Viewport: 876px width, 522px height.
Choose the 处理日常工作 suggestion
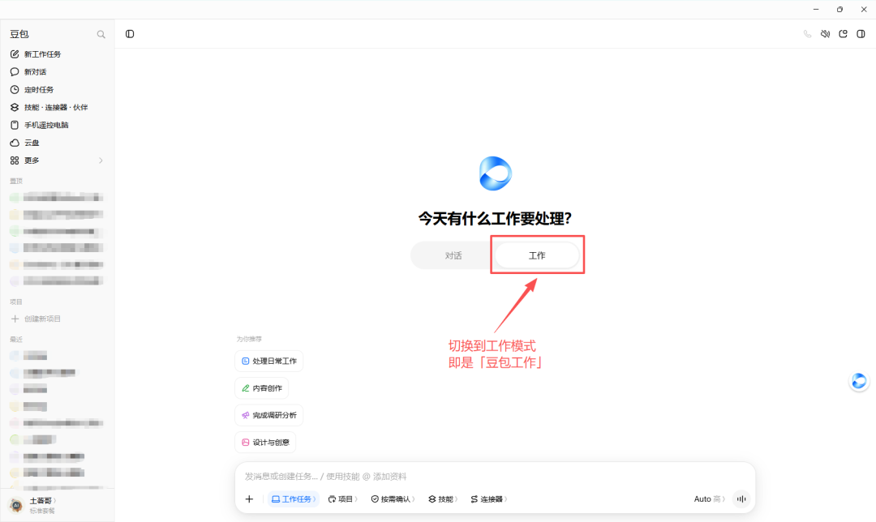(268, 362)
